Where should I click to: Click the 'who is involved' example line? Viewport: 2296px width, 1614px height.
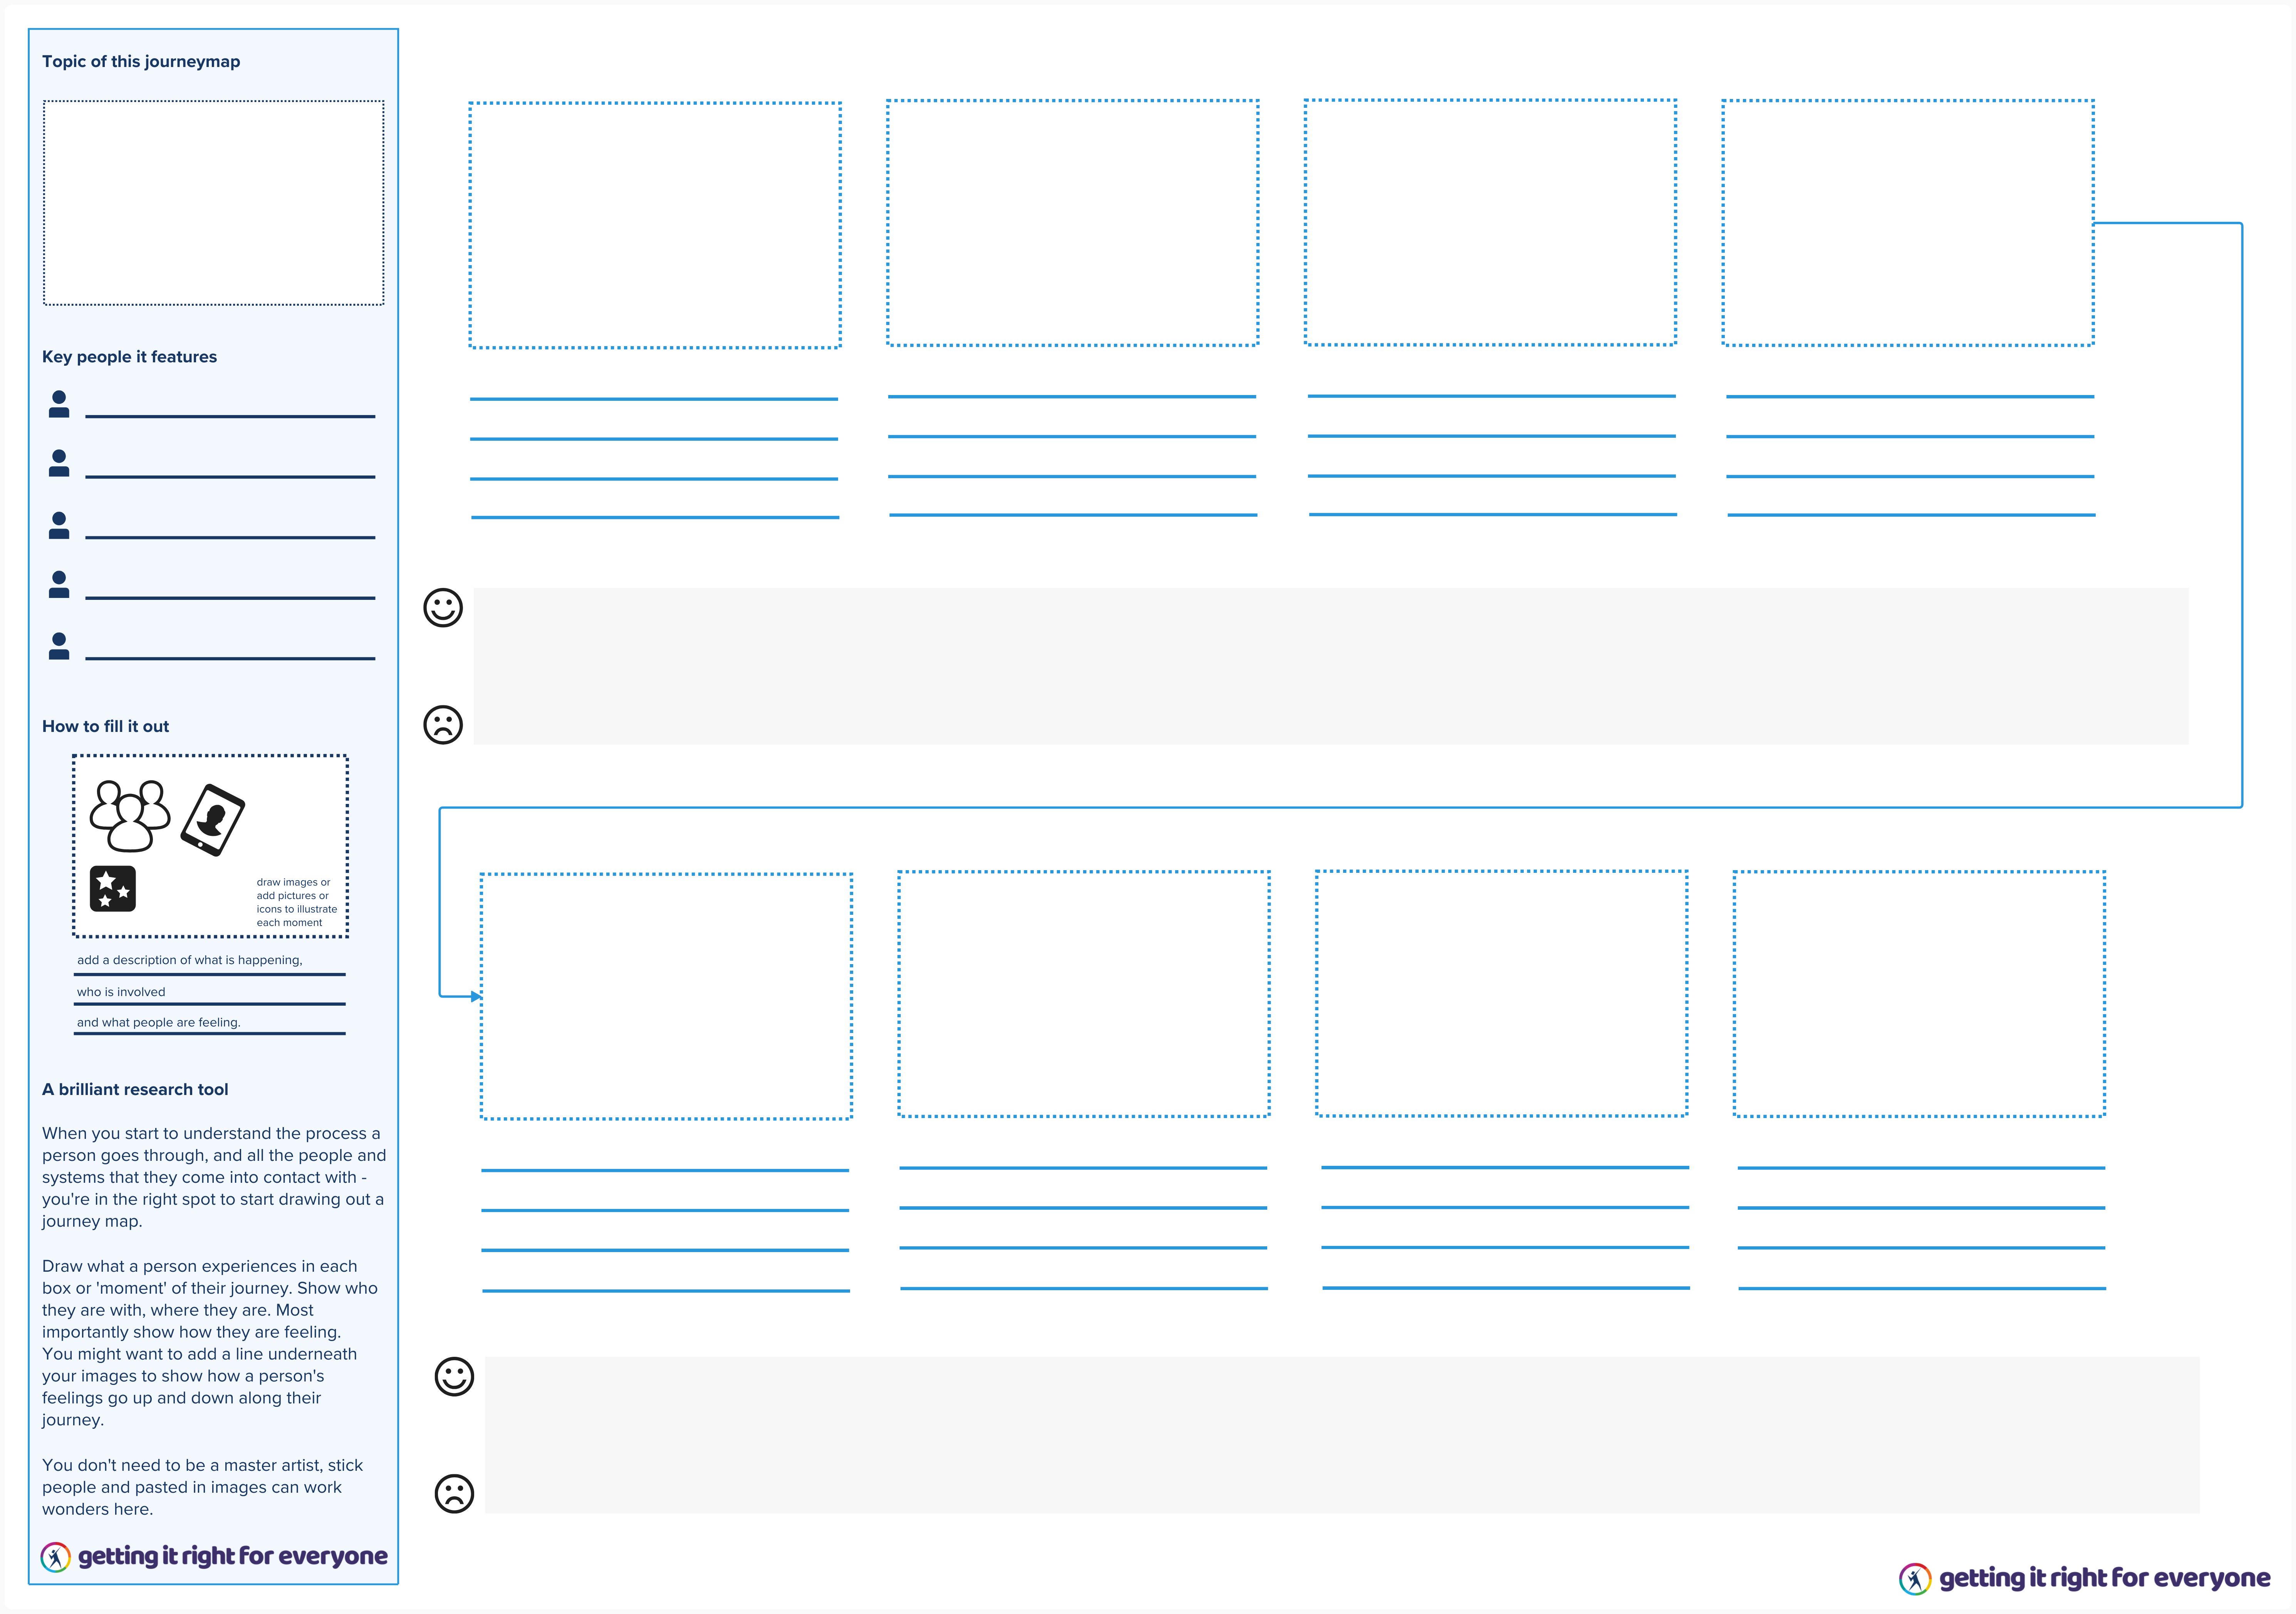121,992
